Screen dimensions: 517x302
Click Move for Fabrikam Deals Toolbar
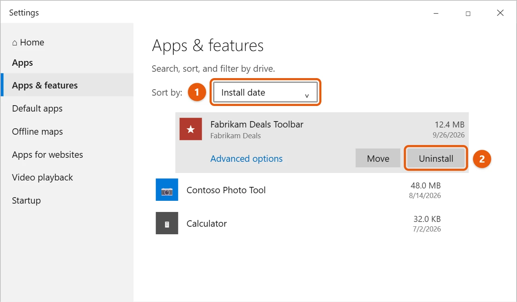(x=378, y=159)
